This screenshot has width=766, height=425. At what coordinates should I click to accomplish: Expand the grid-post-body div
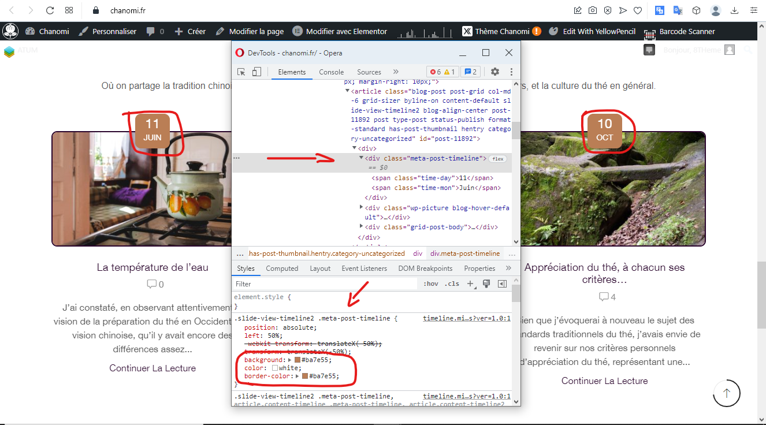(362, 227)
